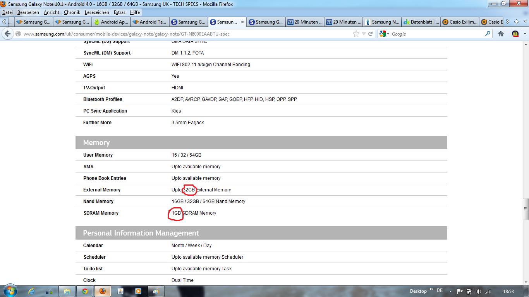Click the Desktop toolbar label
This screenshot has height=297, width=529.
click(x=418, y=291)
